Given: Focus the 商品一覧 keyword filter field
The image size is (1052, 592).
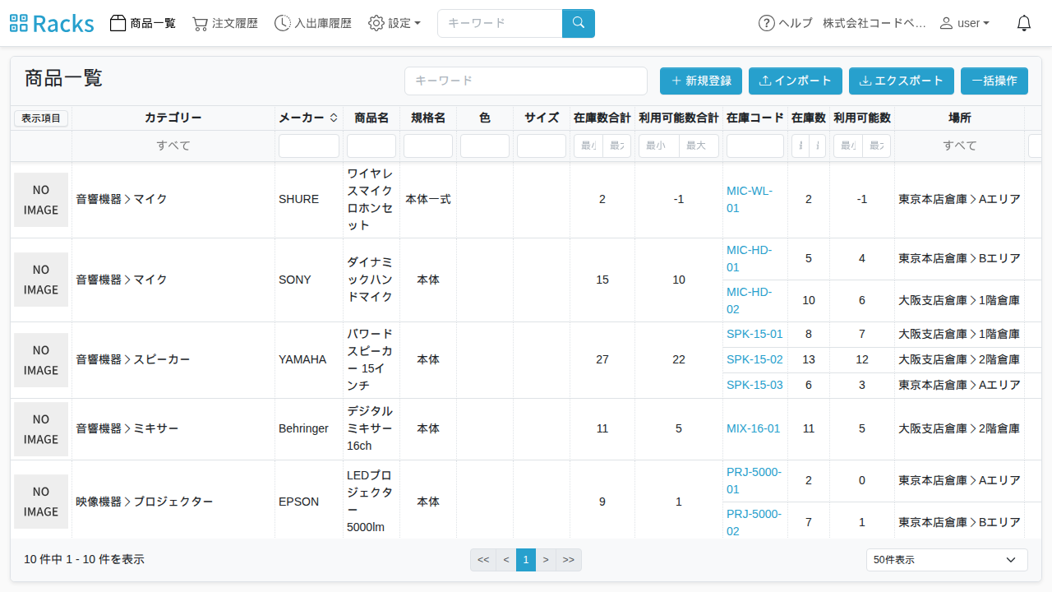Looking at the screenshot, I should 526,81.
